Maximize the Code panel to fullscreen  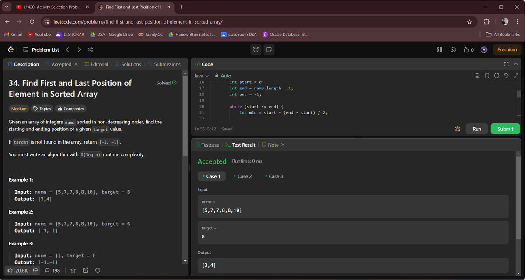click(x=506, y=64)
